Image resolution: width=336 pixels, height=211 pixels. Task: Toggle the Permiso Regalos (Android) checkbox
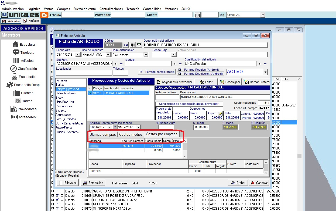click(180, 70)
